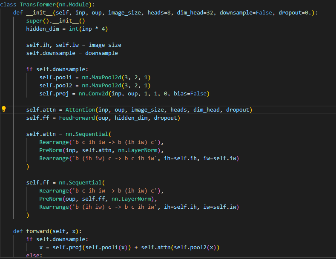Click 'super().__init__()' line

55,21
